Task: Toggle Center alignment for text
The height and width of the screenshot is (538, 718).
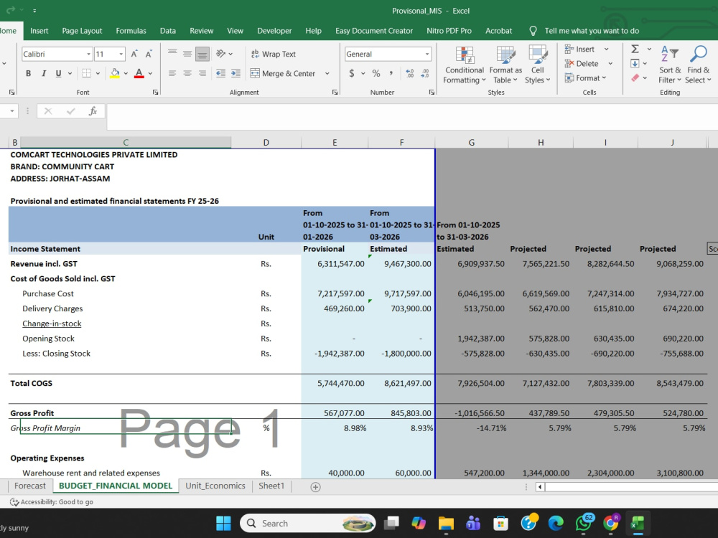Action: pos(187,73)
